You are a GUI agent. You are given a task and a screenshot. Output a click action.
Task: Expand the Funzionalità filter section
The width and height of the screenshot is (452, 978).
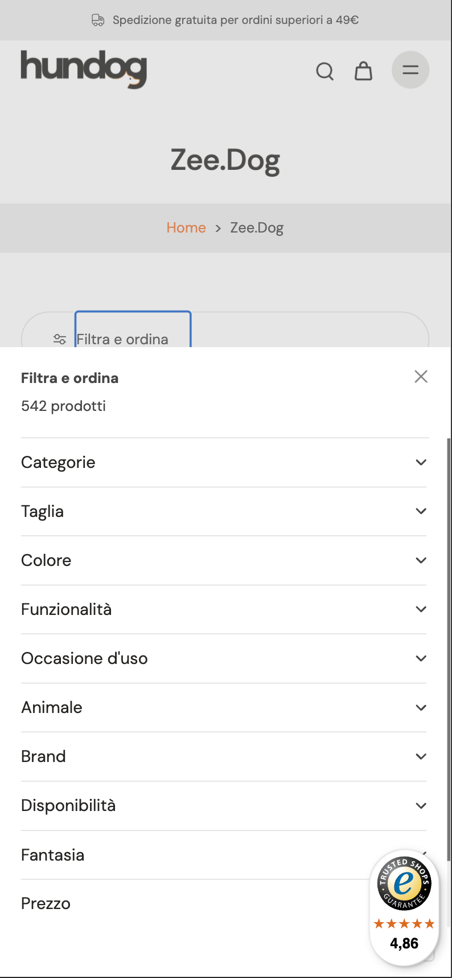pos(224,609)
